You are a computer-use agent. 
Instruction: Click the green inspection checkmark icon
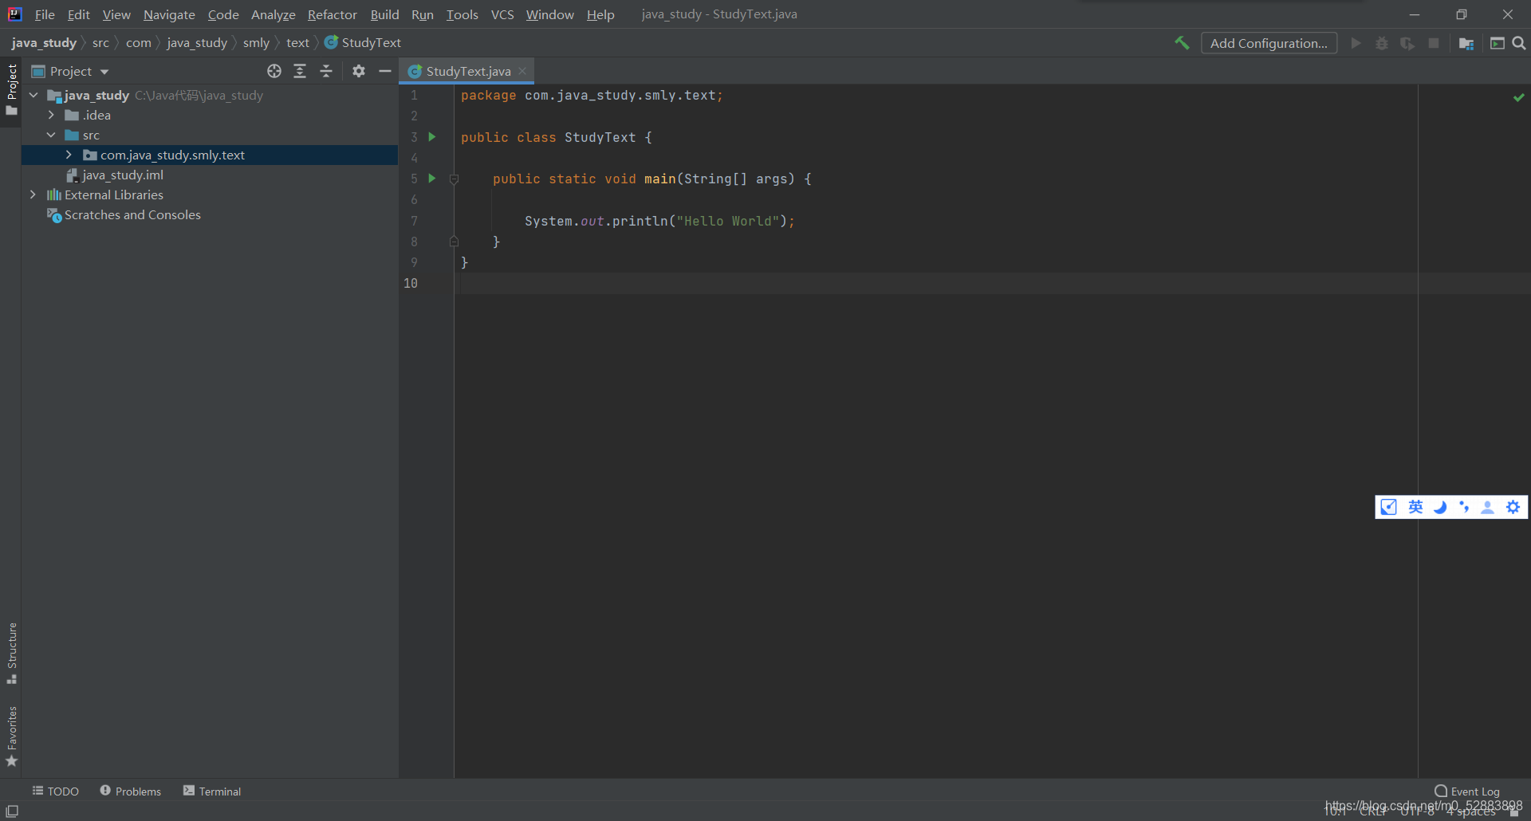(1518, 97)
